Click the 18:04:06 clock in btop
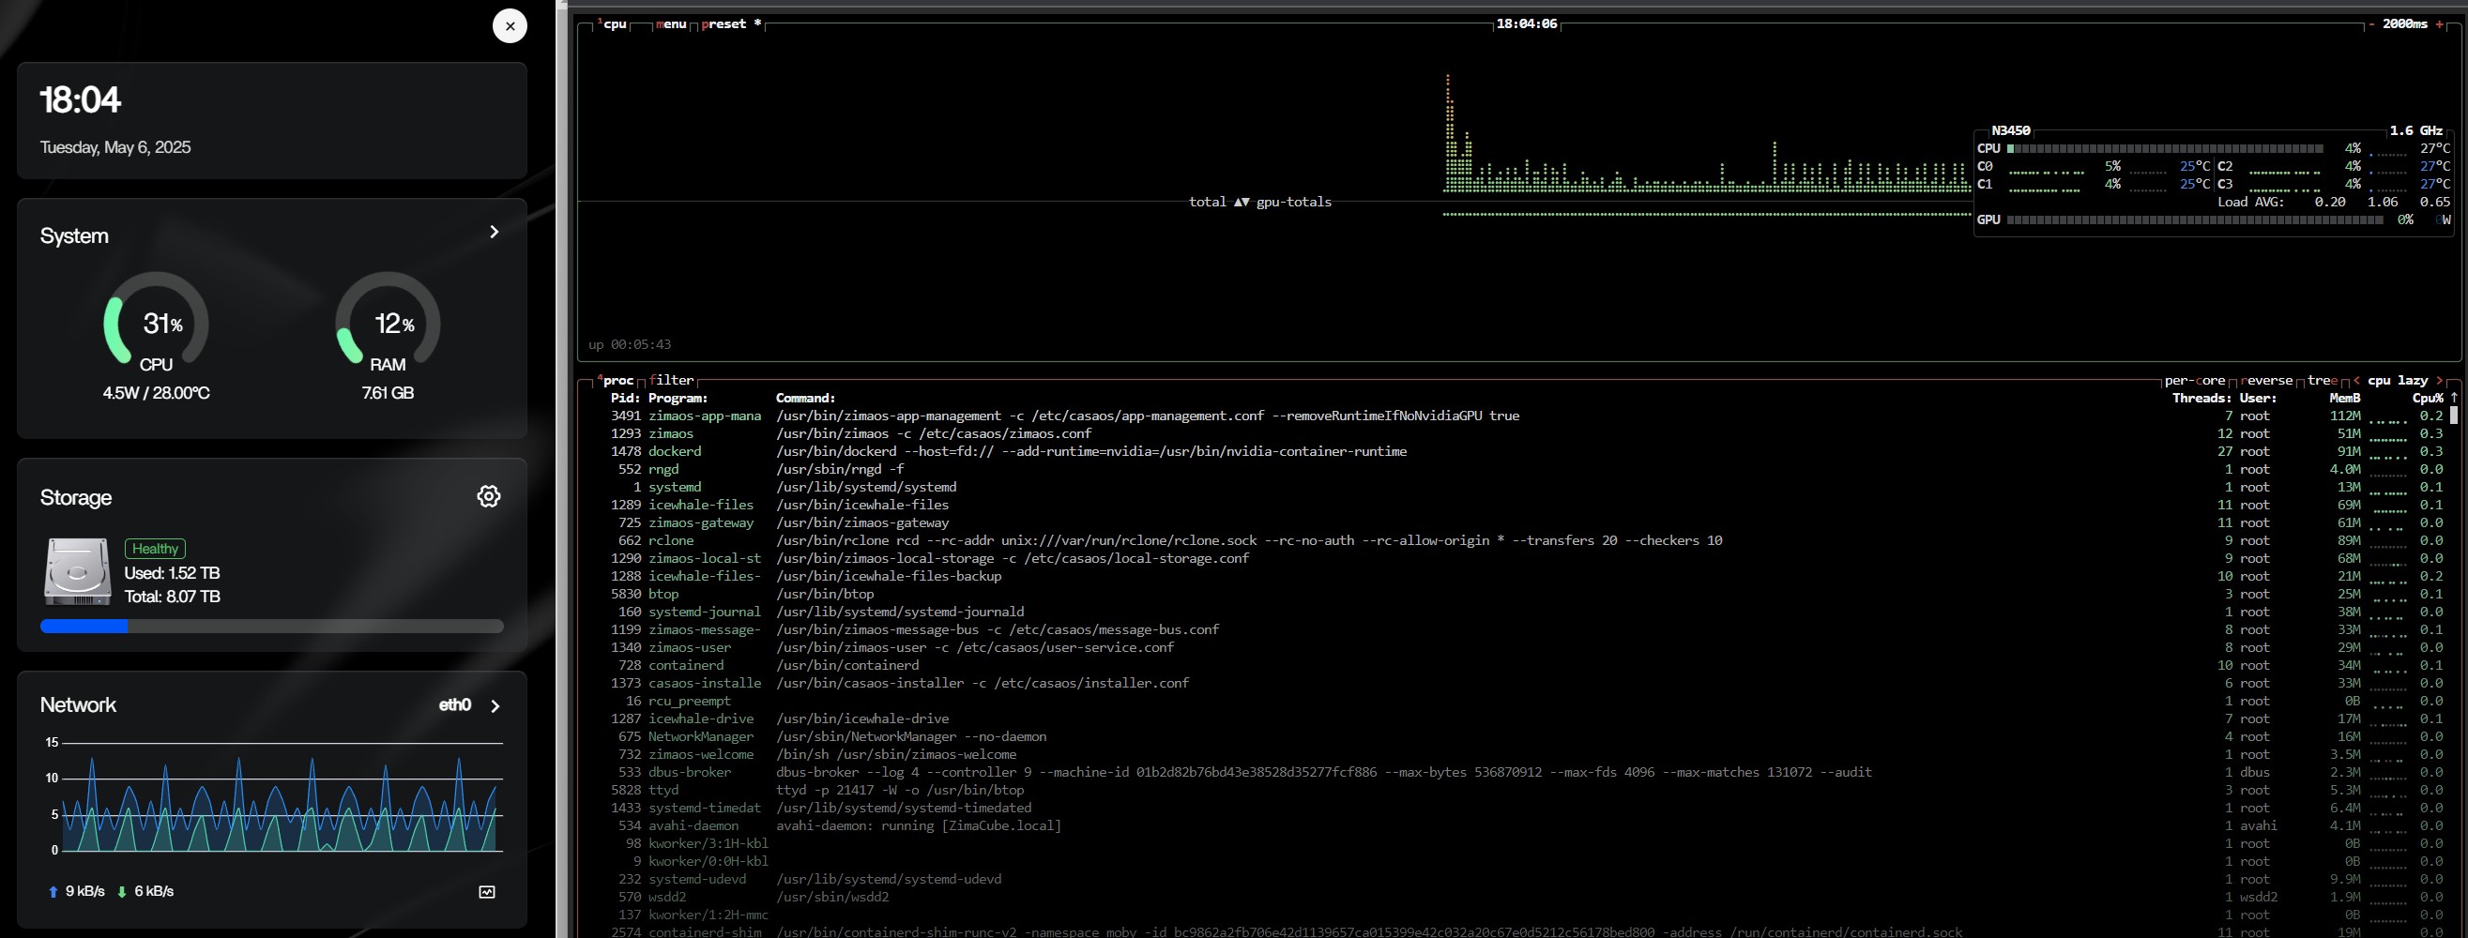This screenshot has width=2468, height=938. [1526, 24]
